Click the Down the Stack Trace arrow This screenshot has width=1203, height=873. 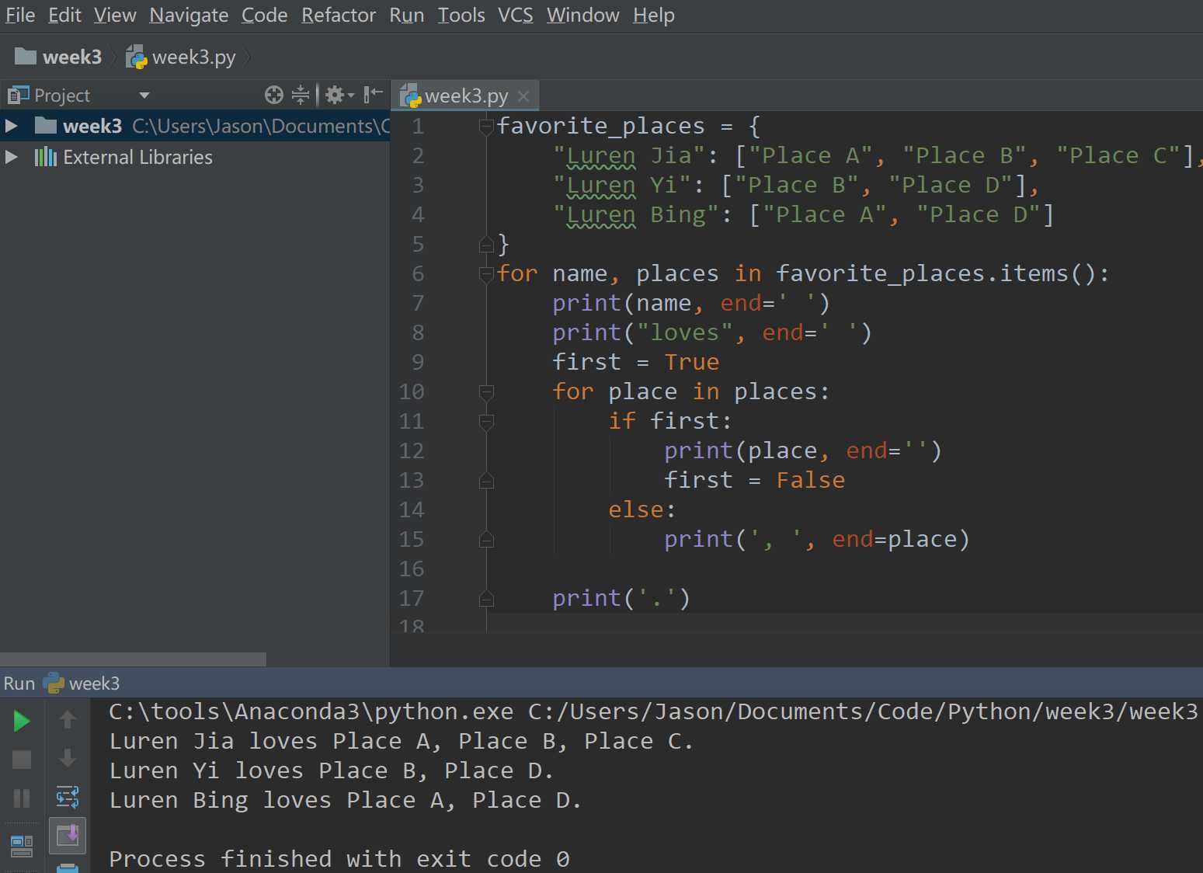pos(68,758)
